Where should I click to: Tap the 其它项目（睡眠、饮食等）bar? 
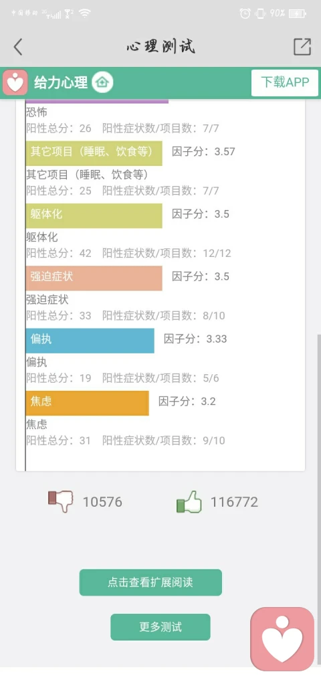(94, 153)
